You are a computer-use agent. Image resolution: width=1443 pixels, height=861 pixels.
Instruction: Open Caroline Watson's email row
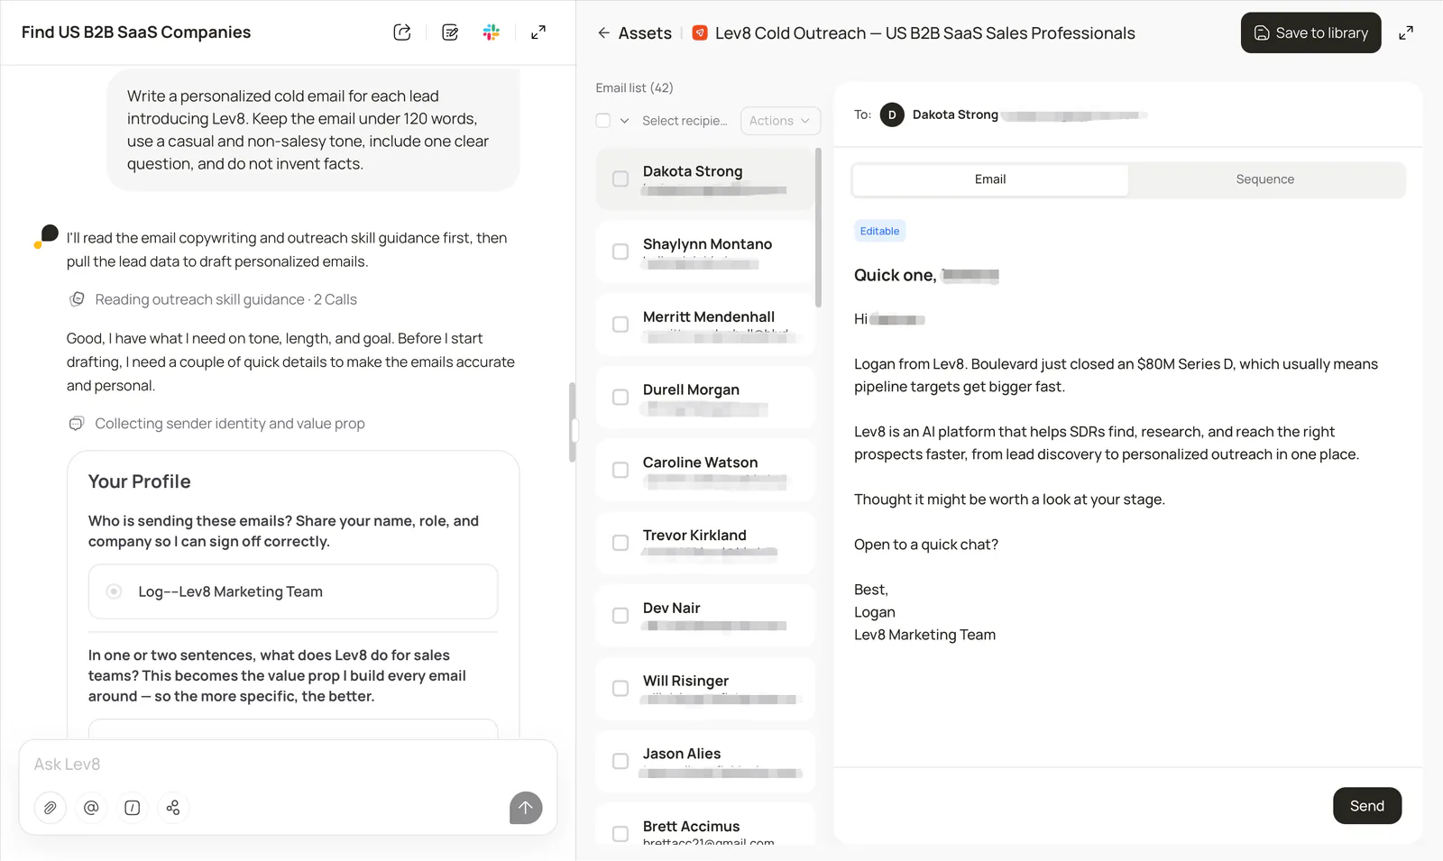(x=705, y=471)
